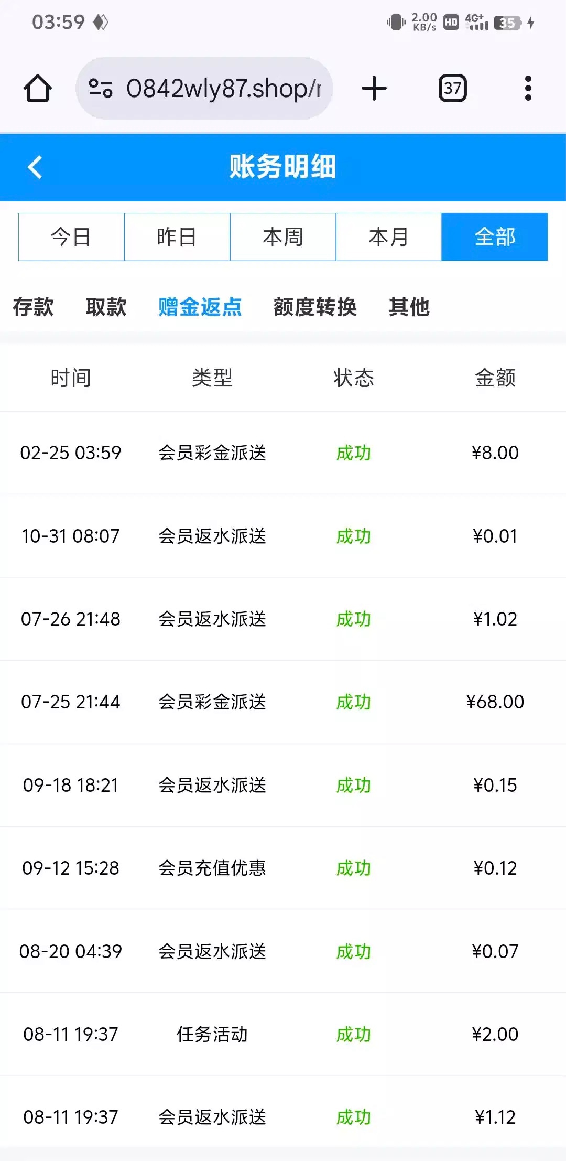Open site settings icon in address bar
The image size is (566, 1161).
100,88
